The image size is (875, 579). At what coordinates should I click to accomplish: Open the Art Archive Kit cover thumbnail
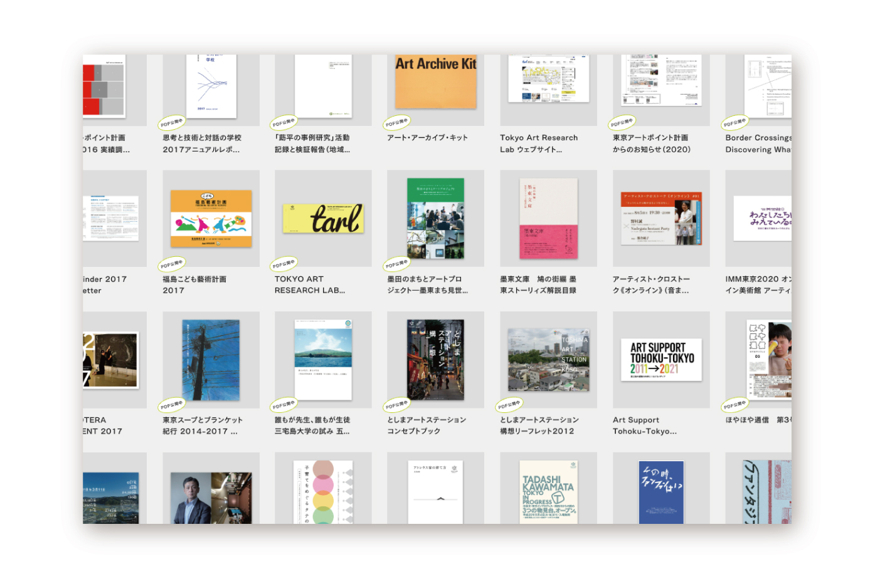point(435,82)
